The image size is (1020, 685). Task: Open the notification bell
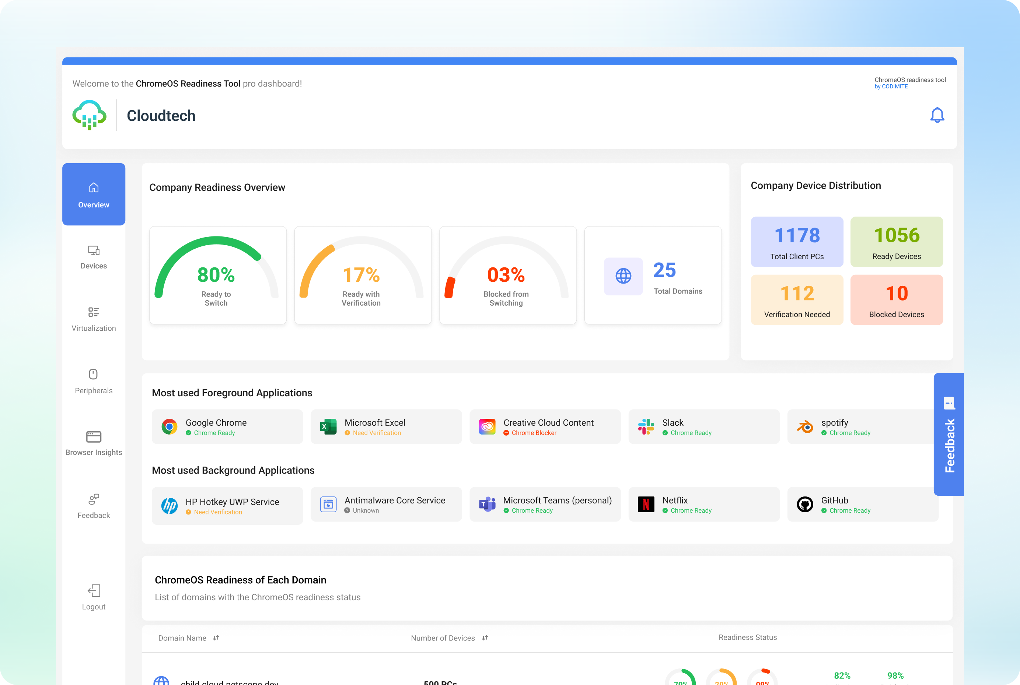pos(937,115)
